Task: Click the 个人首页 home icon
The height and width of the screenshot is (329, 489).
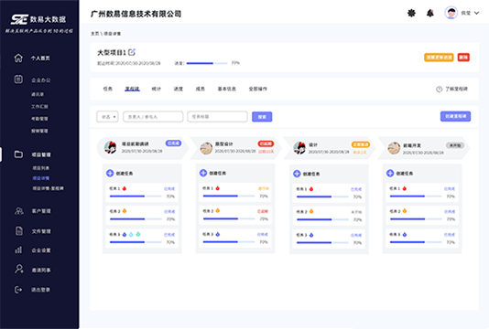Action: [x=18, y=58]
